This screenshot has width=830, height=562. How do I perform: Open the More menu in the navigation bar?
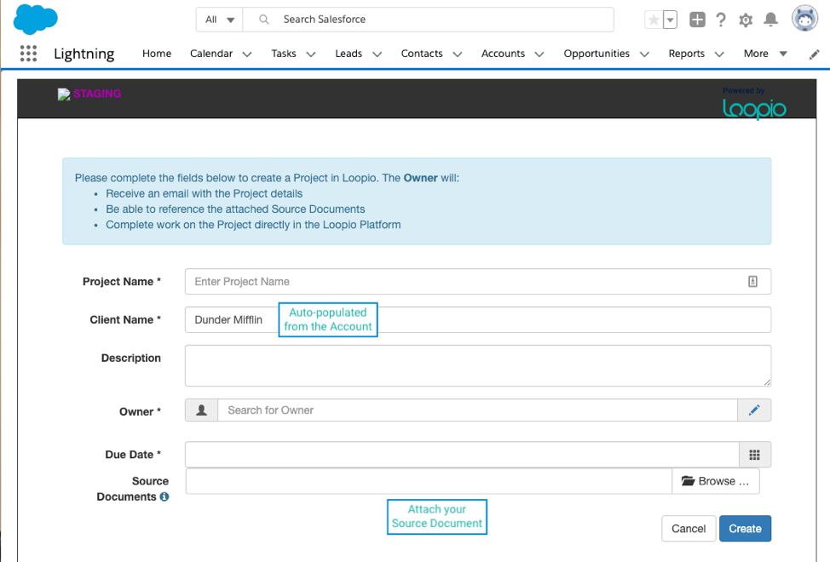[x=757, y=53]
